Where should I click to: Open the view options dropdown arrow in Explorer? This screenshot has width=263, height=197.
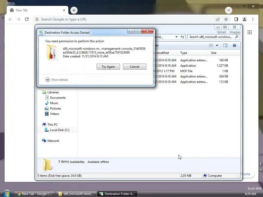[217, 45]
